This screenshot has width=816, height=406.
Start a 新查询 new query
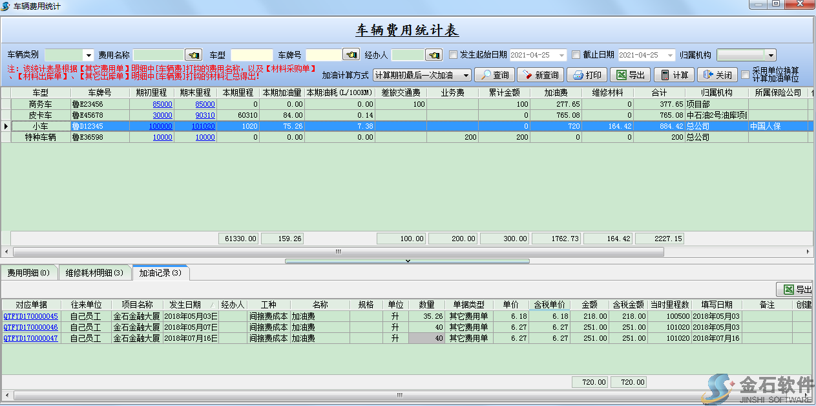pyautogui.click(x=541, y=75)
